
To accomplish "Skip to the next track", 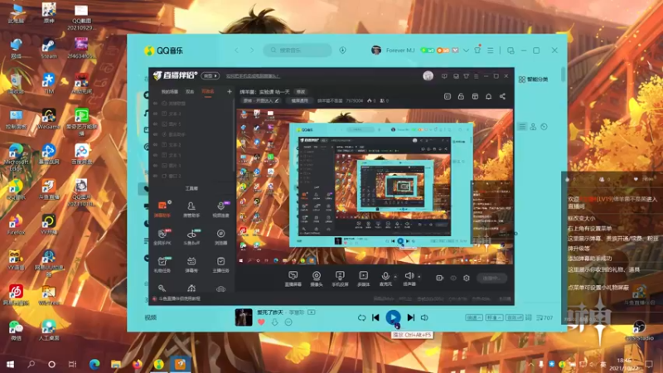I will (x=410, y=317).
